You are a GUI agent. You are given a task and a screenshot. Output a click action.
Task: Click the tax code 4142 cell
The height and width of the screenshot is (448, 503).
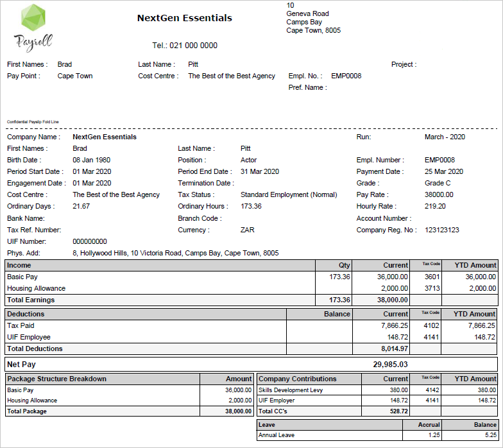point(432,390)
